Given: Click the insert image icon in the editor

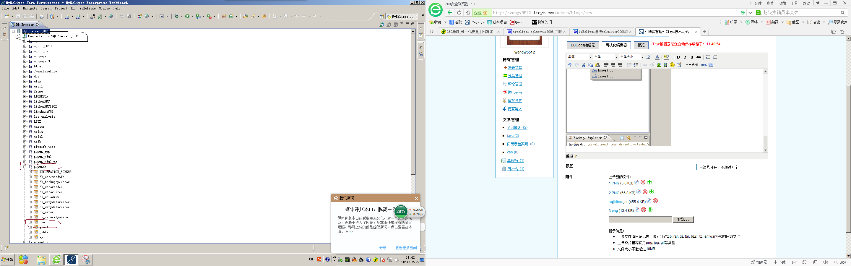Looking at the screenshot, I should 659,65.
